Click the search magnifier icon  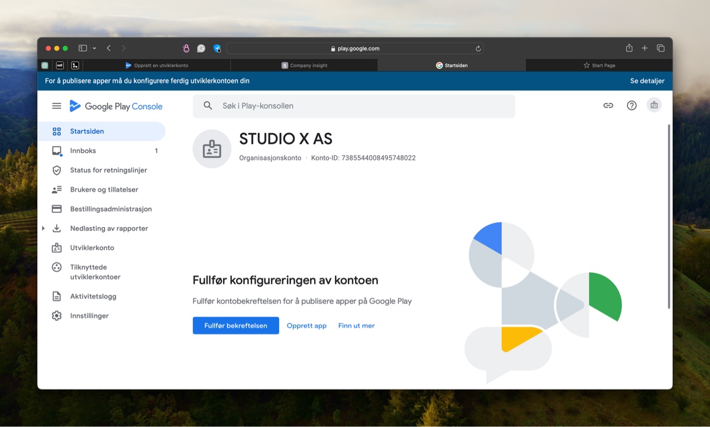pos(208,106)
